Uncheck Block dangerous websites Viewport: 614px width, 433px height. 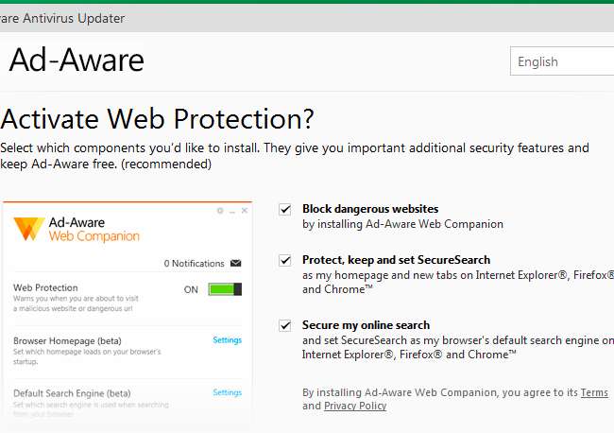click(285, 209)
